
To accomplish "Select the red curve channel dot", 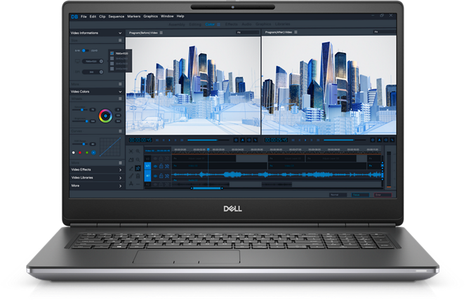I will (80, 153).
